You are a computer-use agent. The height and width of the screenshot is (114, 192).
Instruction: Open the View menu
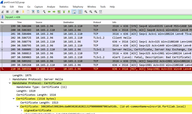pyautogui.click(x=20, y=7)
